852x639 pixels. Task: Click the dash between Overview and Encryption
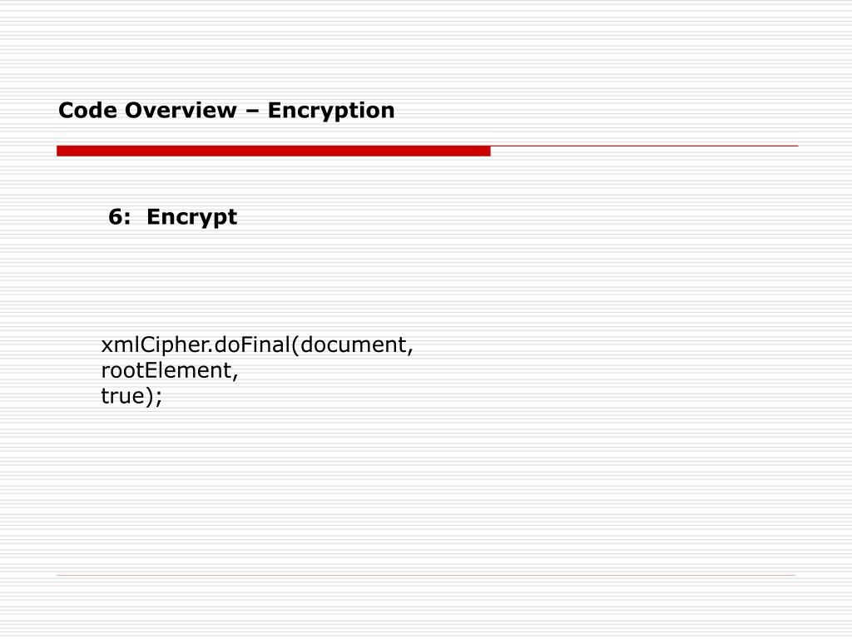click(x=252, y=111)
